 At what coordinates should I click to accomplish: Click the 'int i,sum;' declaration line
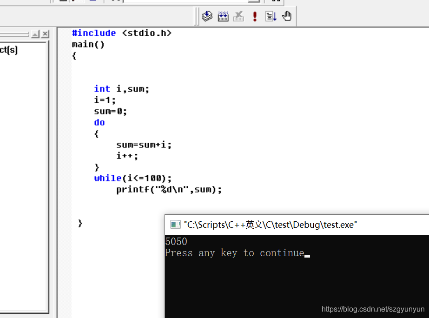pos(122,89)
